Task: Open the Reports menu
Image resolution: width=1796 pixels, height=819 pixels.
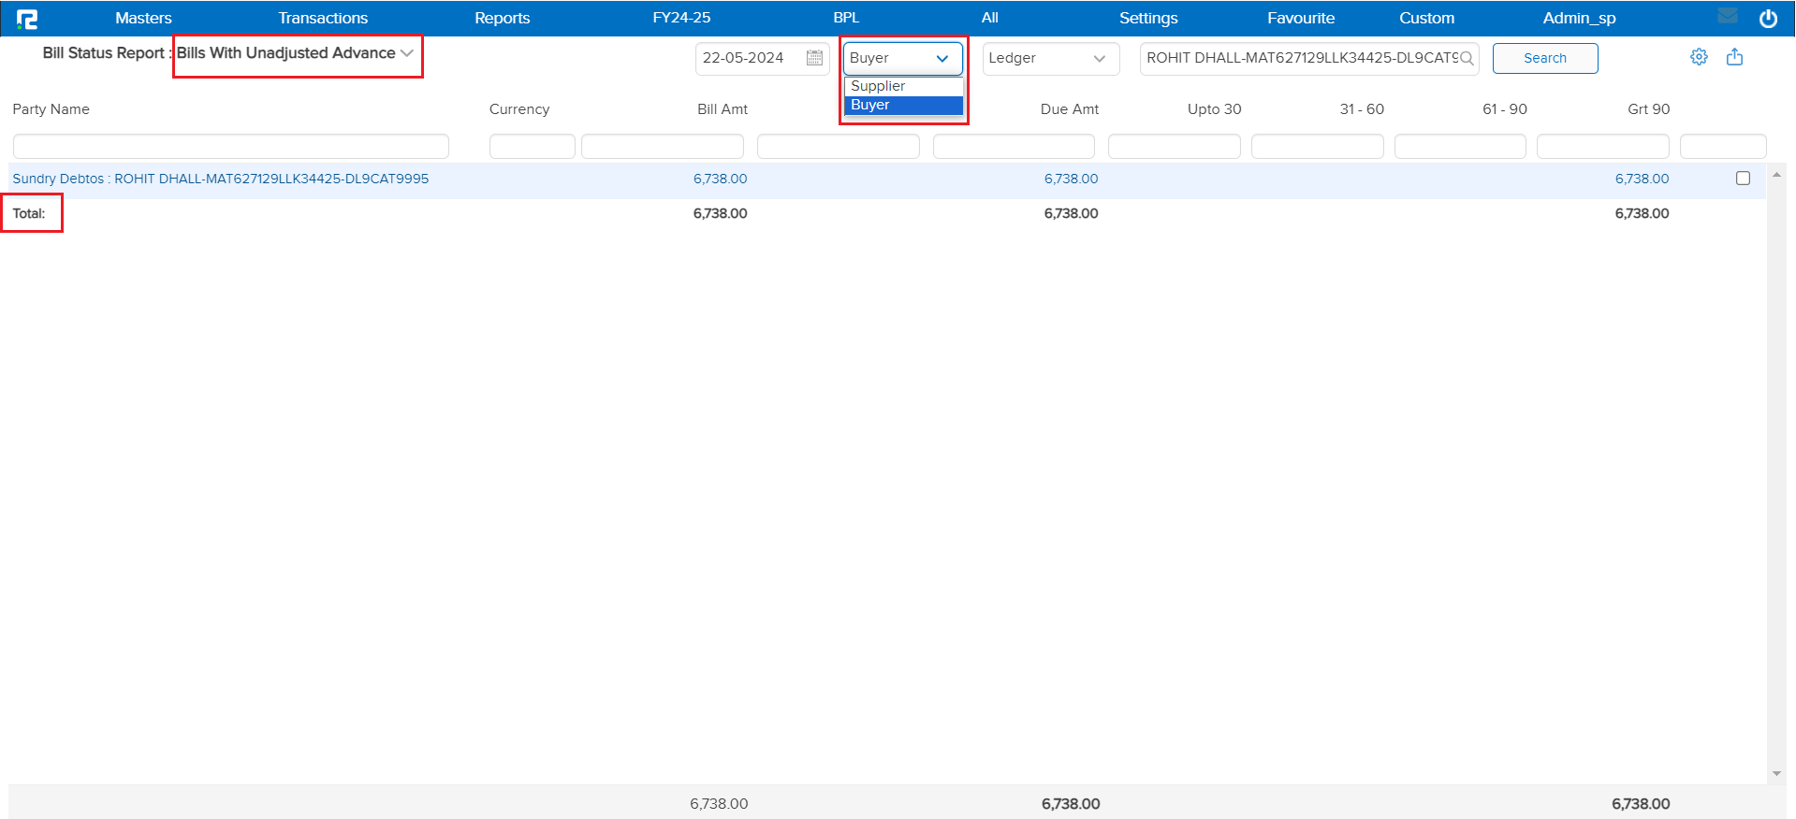Action: tap(502, 18)
